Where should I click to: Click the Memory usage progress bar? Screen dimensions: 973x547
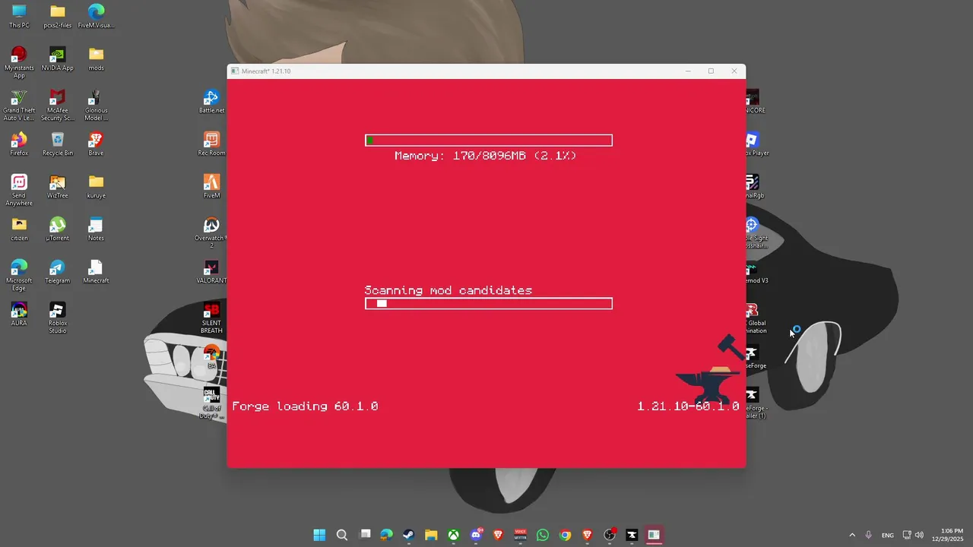click(x=488, y=141)
